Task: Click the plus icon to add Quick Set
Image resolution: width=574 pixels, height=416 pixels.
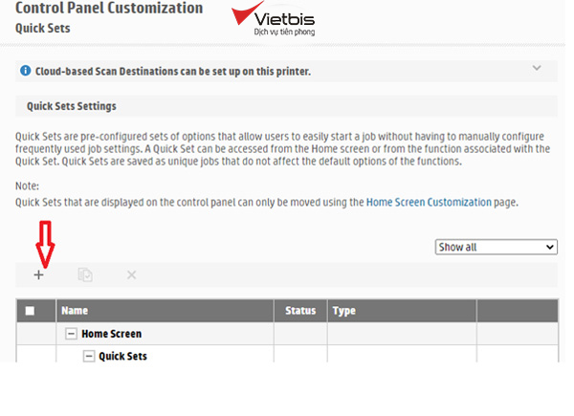Action: click(39, 274)
